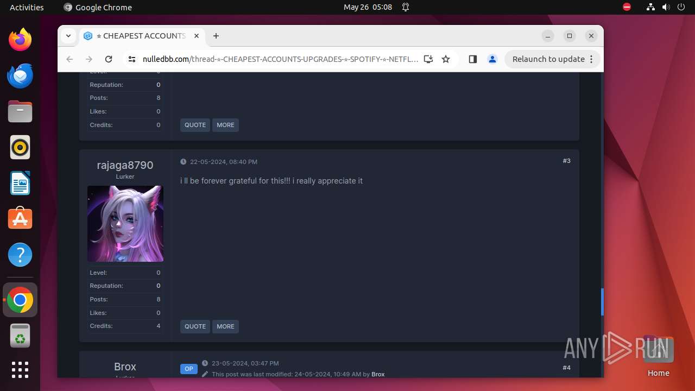The width and height of the screenshot is (695, 391).
Task: Close the CHEAPEST ACCOUNTS tab
Action: pos(197,36)
